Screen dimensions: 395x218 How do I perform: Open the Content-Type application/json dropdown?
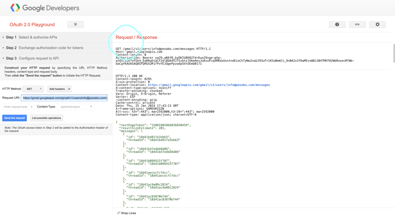[75, 107]
